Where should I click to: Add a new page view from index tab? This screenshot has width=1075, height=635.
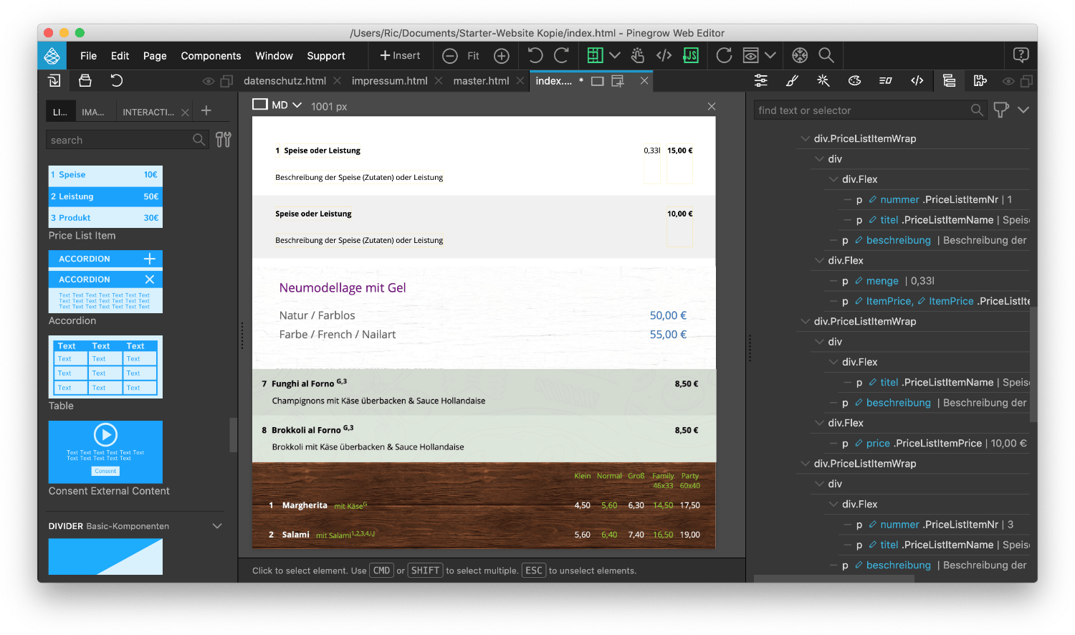click(x=618, y=81)
